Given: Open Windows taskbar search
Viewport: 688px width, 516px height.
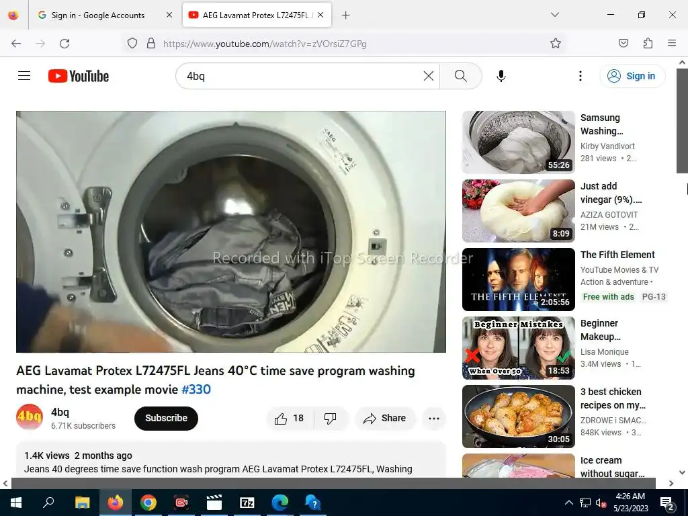Looking at the screenshot, I should [x=48, y=503].
